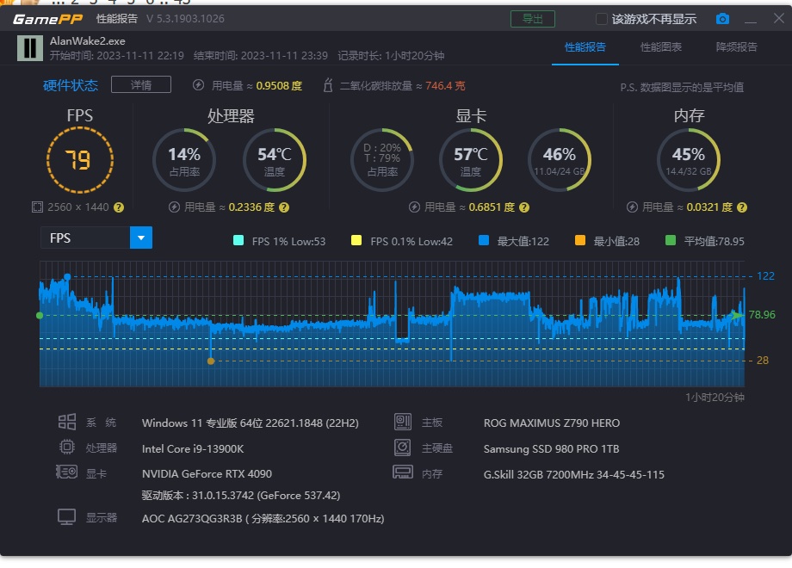Click the help icon beside 0.0321 度

(x=742, y=207)
